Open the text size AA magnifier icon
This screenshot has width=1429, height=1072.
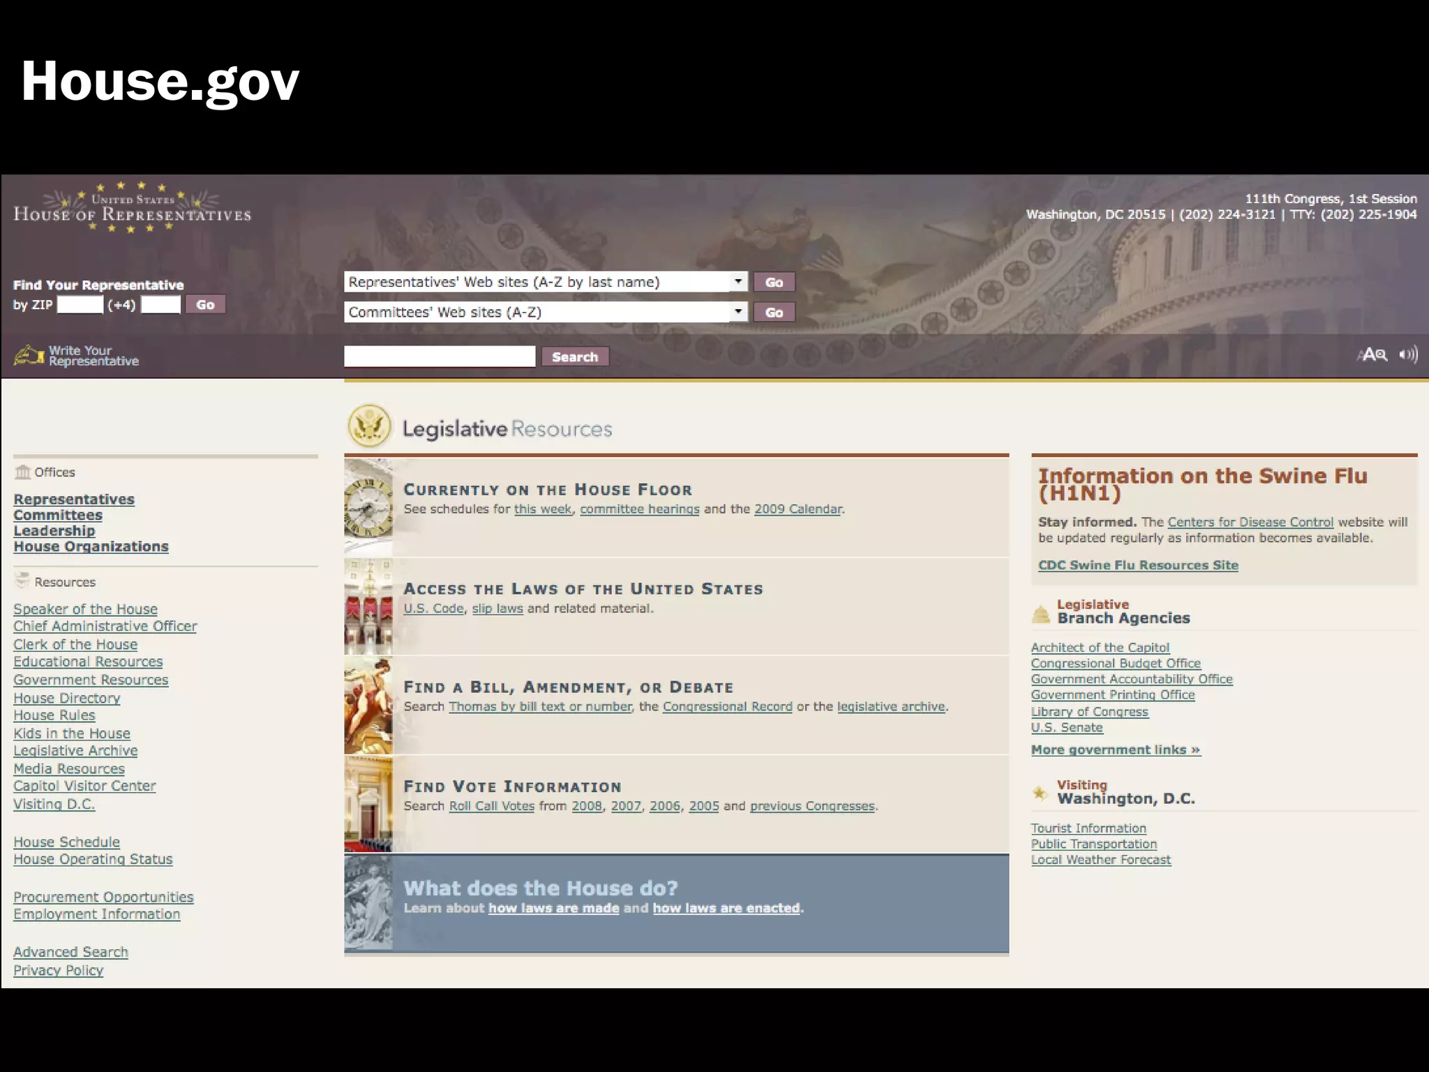1372,355
